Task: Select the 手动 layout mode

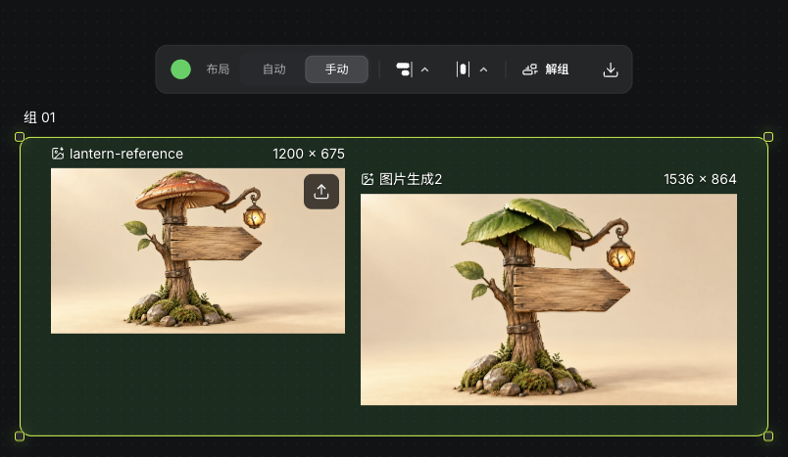Action: click(x=336, y=69)
